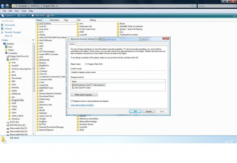Click the OK button in dialog
Image resolution: width=237 pixels, height=163 pixels.
135,111
